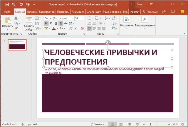The width and height of the screenshot is (188, 127).
Task: Switch to the Конструктор tab
Action: click(x=47, y=12)
